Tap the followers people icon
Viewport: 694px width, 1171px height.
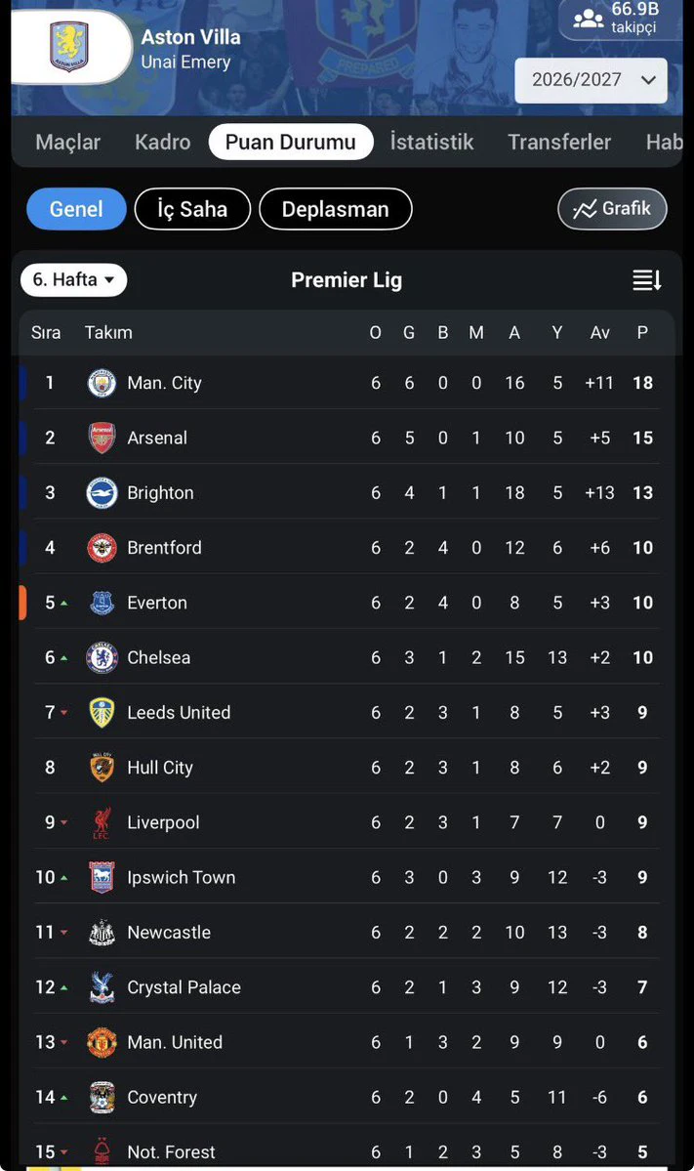coord(588,19)
